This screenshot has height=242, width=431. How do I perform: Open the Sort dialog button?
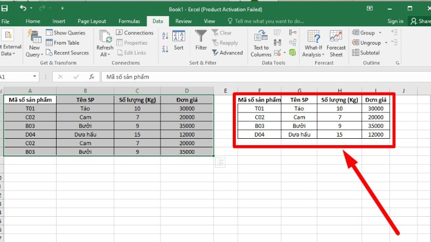click(x=179, y=40)
